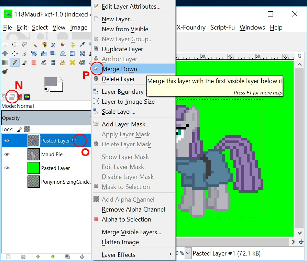Hide the Maud Pie layer
Image resolution: width=307 pixels, height=261 pixels.
(x=7, y=154)
